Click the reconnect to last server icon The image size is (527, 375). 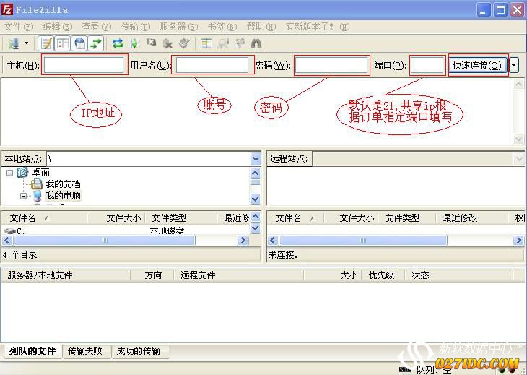pyautogui.click(x=184, y=43)
